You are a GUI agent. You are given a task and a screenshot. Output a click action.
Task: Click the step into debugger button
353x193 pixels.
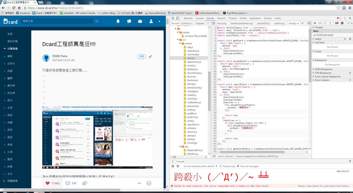[326, 23]
